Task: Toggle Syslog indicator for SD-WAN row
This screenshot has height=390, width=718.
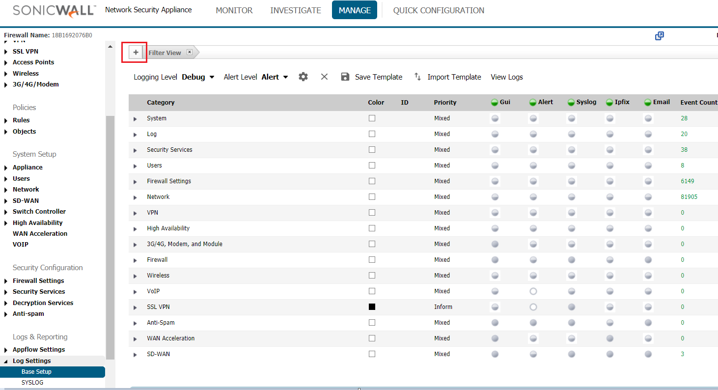Action: [x=572, y=354]
